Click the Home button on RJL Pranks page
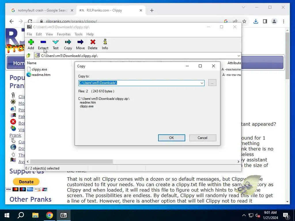295x221 pixels. pyautogui.click(x=19, y=63)
